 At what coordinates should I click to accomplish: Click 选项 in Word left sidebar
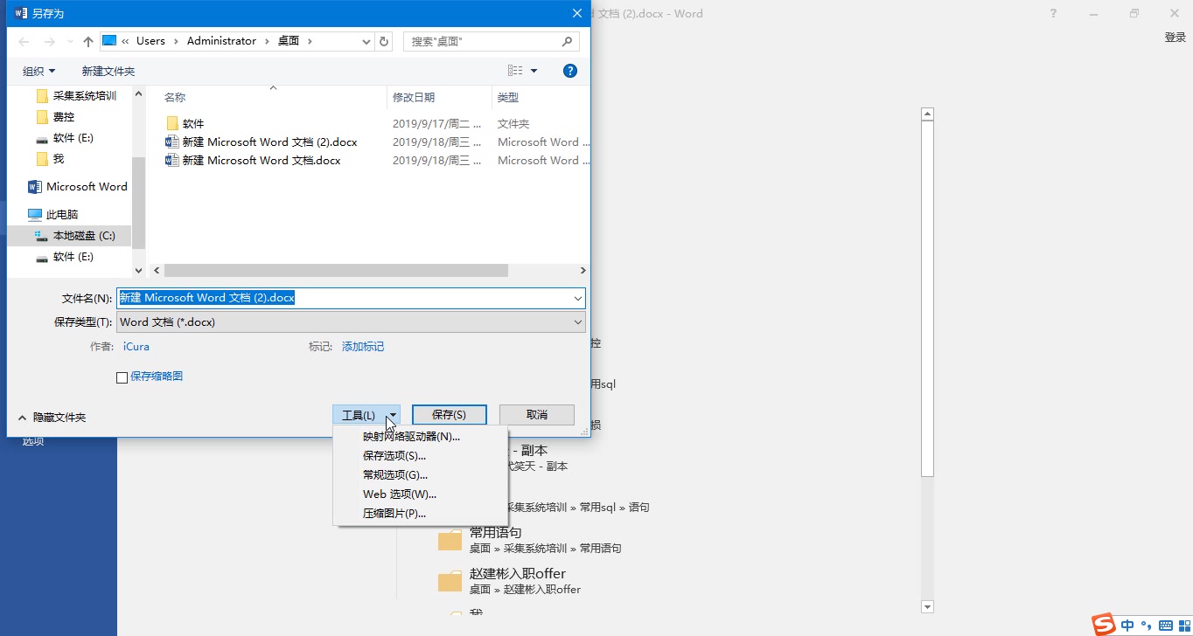(x=33, y=442)
